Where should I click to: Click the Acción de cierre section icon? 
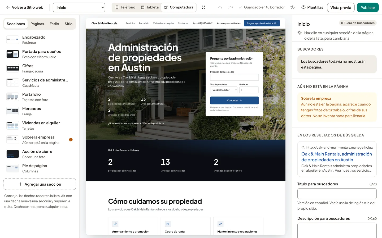(x=13, y=154)
